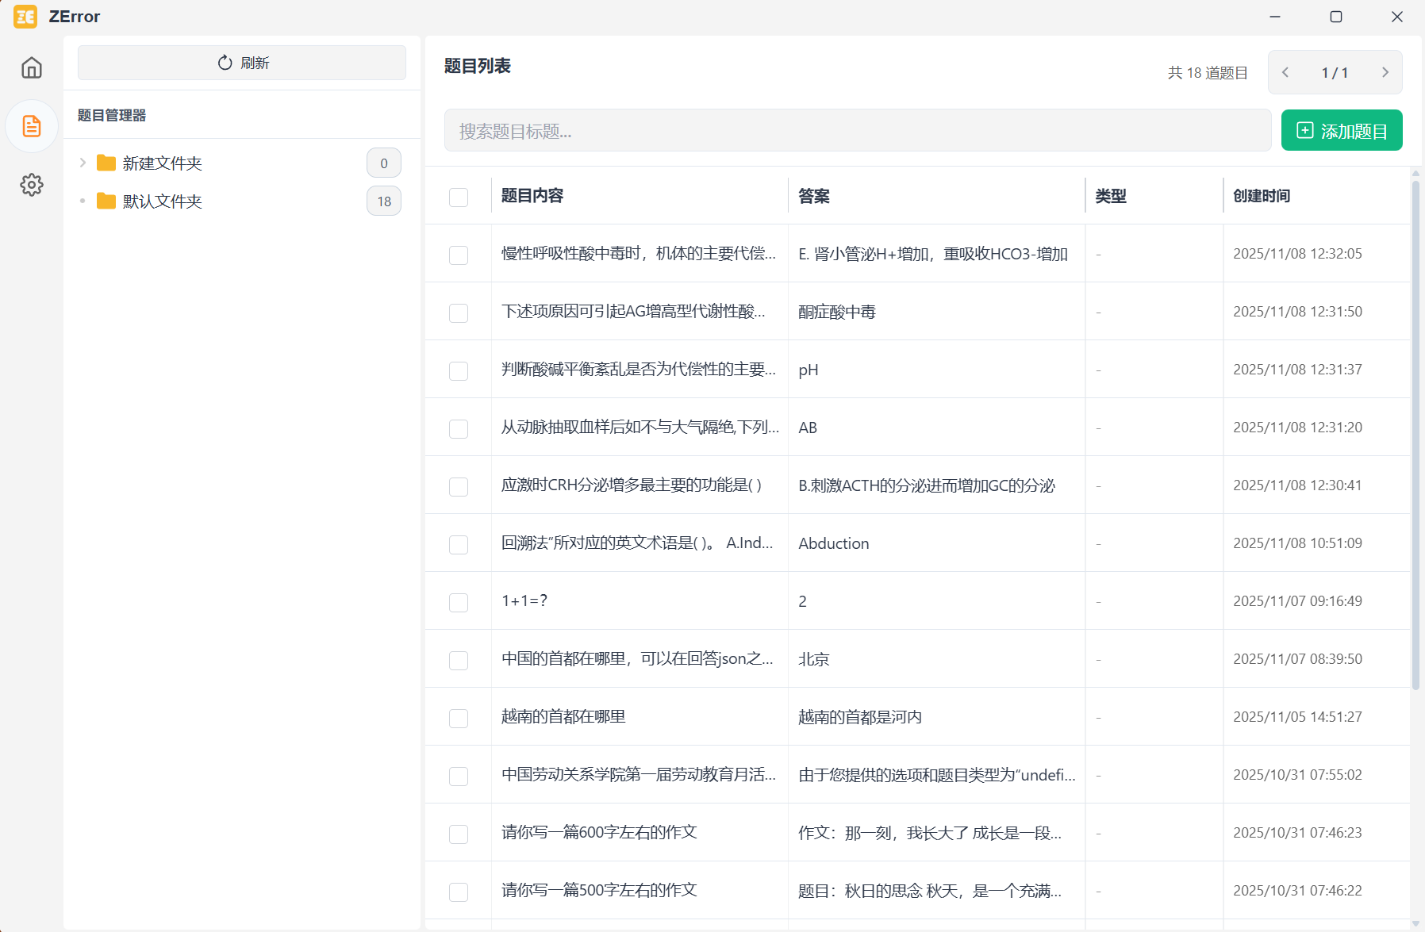1425x932 pixels.
Task: Open Settings via the gear icon
Action: coord(32,185)
